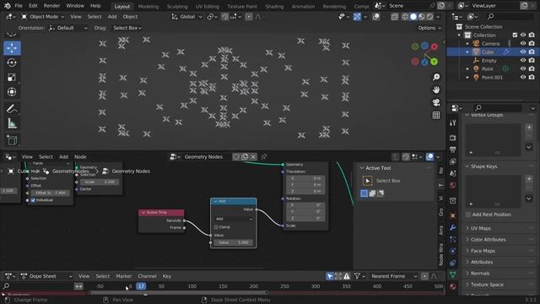This screenshot has width=540, height=304.
Task: Click the Material Preview shading sphere
Action: [422, 17]
